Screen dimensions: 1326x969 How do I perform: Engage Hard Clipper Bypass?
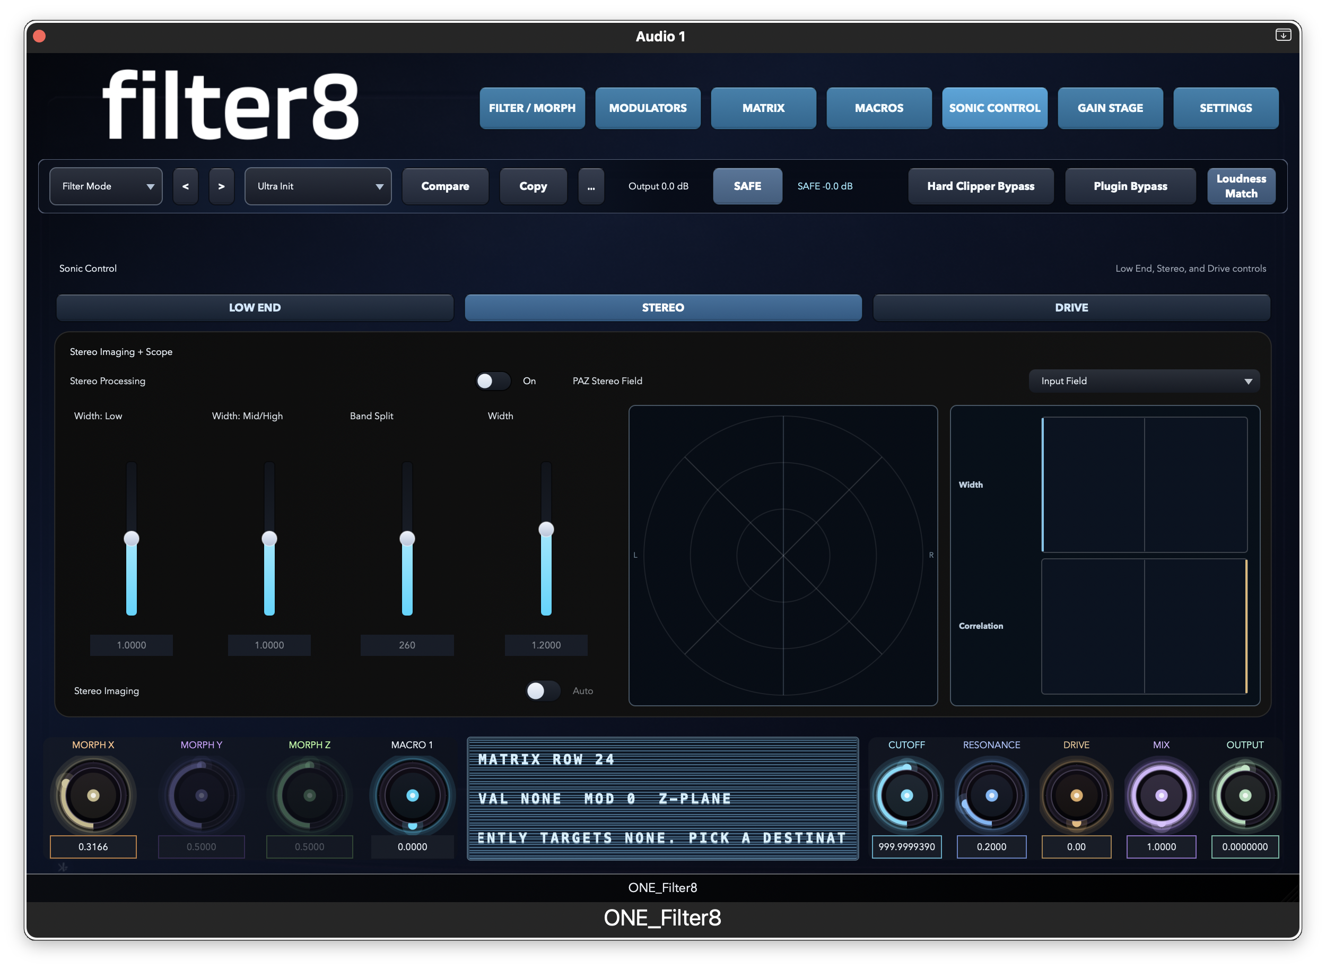point(980,186)
